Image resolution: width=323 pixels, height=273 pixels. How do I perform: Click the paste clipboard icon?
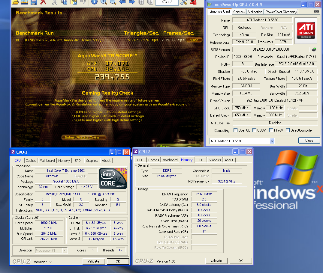point(74,2)
